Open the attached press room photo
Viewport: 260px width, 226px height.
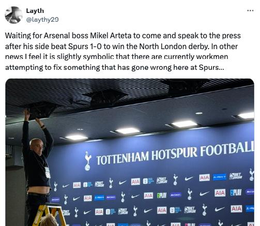pyautogui.click(x=130, y=152)
